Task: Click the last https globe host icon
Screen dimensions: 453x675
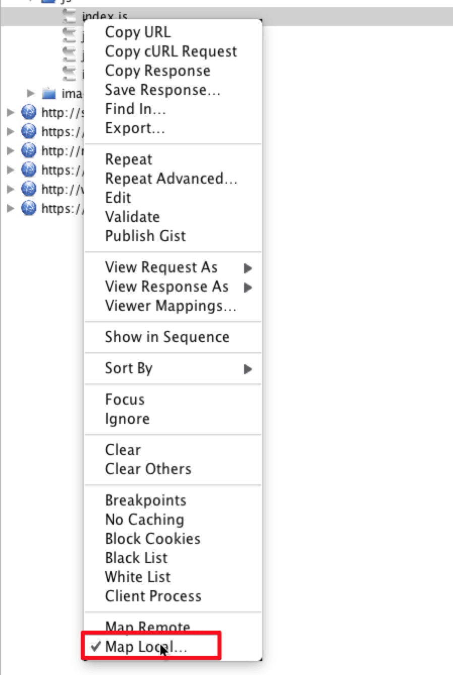Action: pos(29,208)
